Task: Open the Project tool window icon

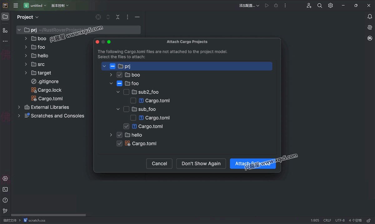Action: tap(5, 17)
